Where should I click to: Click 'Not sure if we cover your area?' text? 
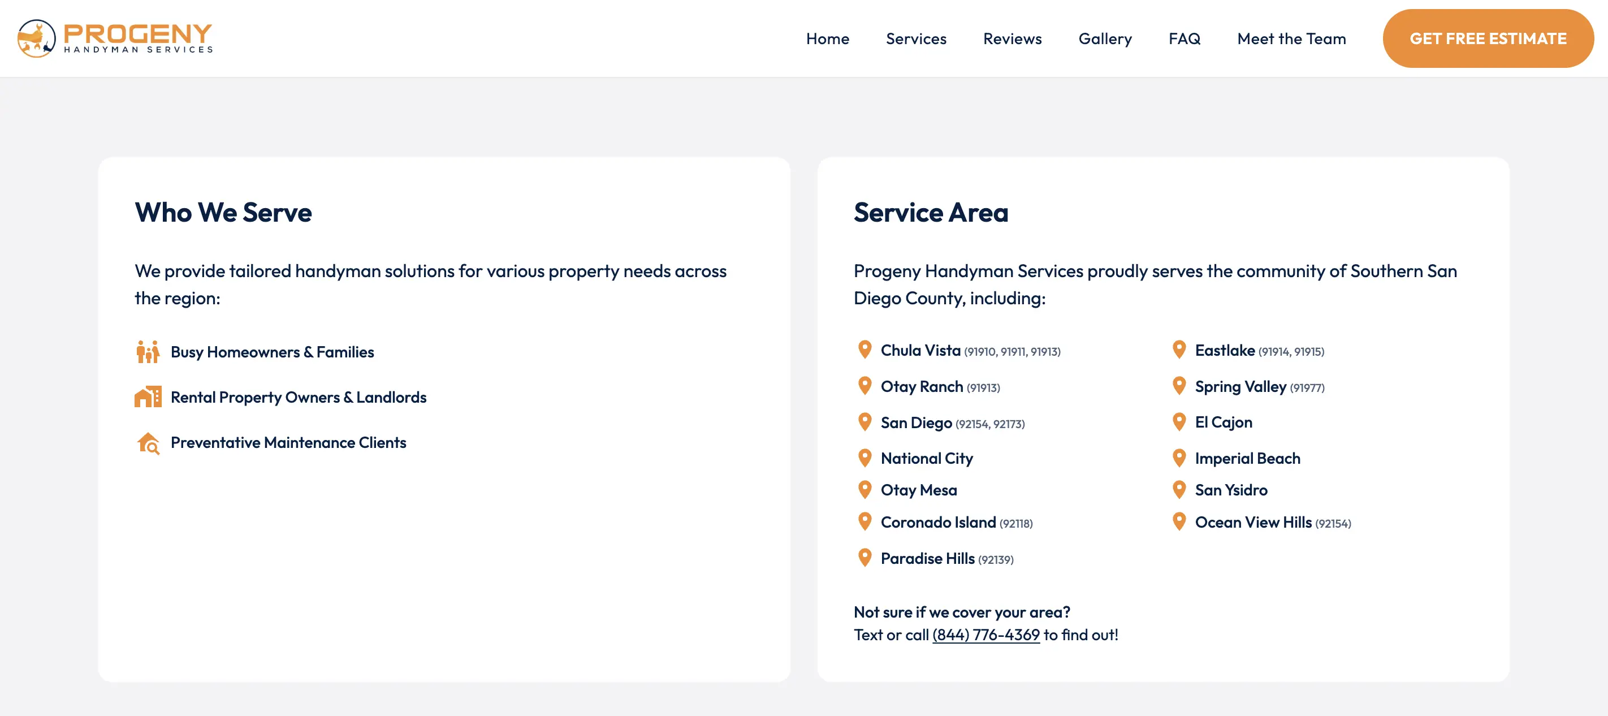[x=961, y=612]
